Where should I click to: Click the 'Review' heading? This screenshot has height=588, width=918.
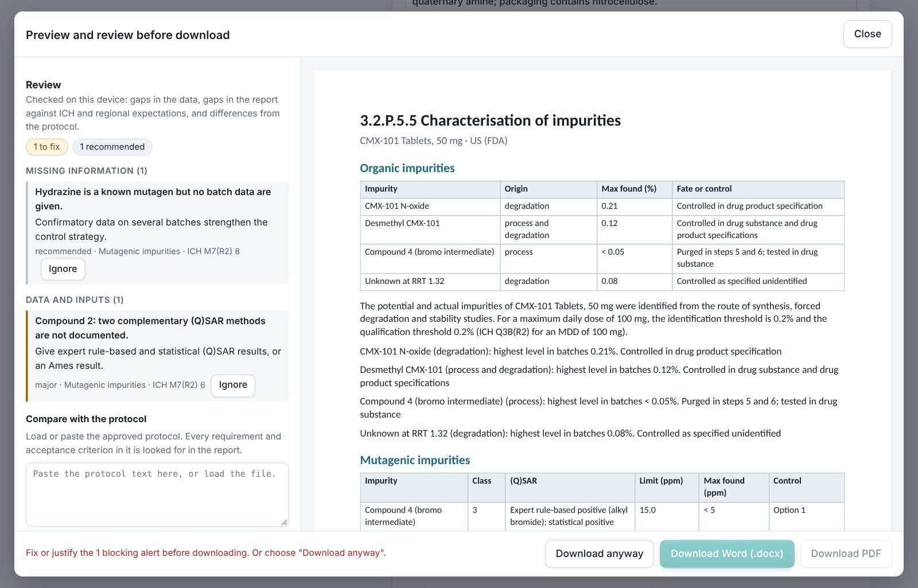pyautogui.click(x=43, y=85)
